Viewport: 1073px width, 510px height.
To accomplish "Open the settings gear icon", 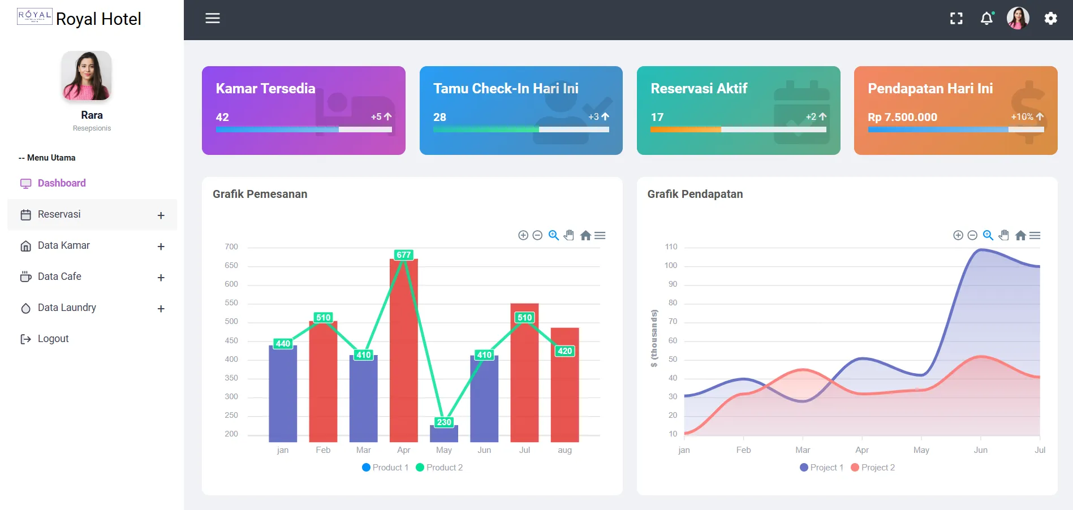I will [x=1050, y=19].
